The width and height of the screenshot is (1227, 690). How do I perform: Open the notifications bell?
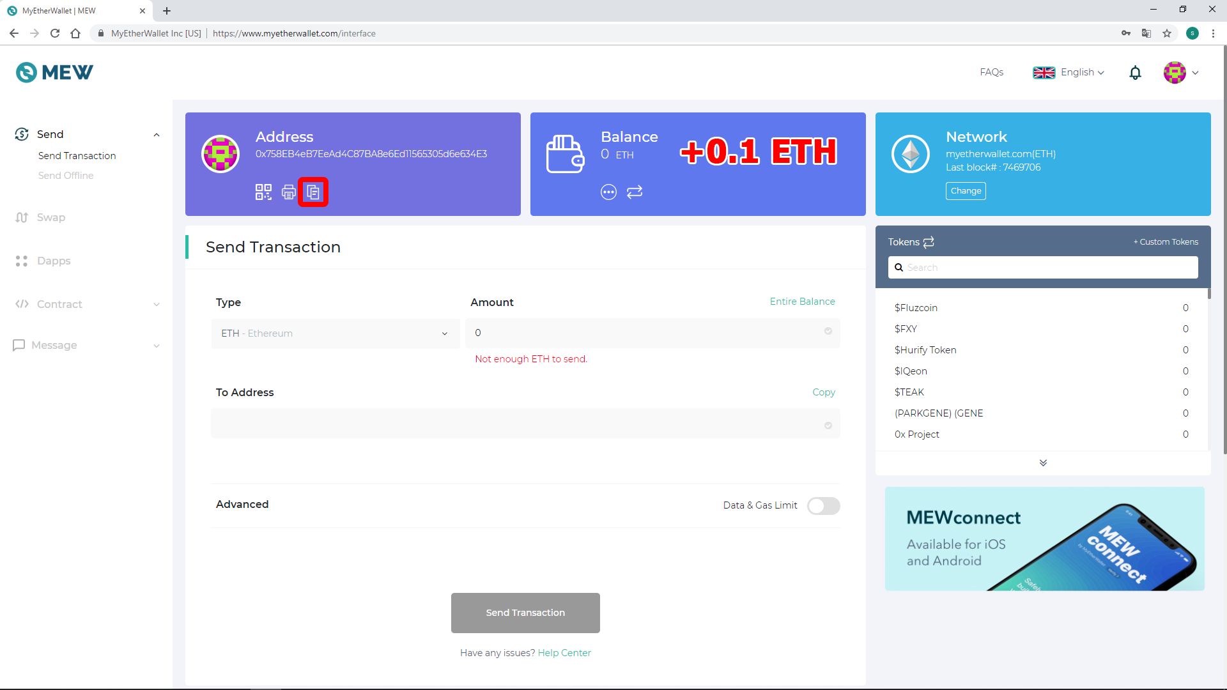pos(1135,73)
